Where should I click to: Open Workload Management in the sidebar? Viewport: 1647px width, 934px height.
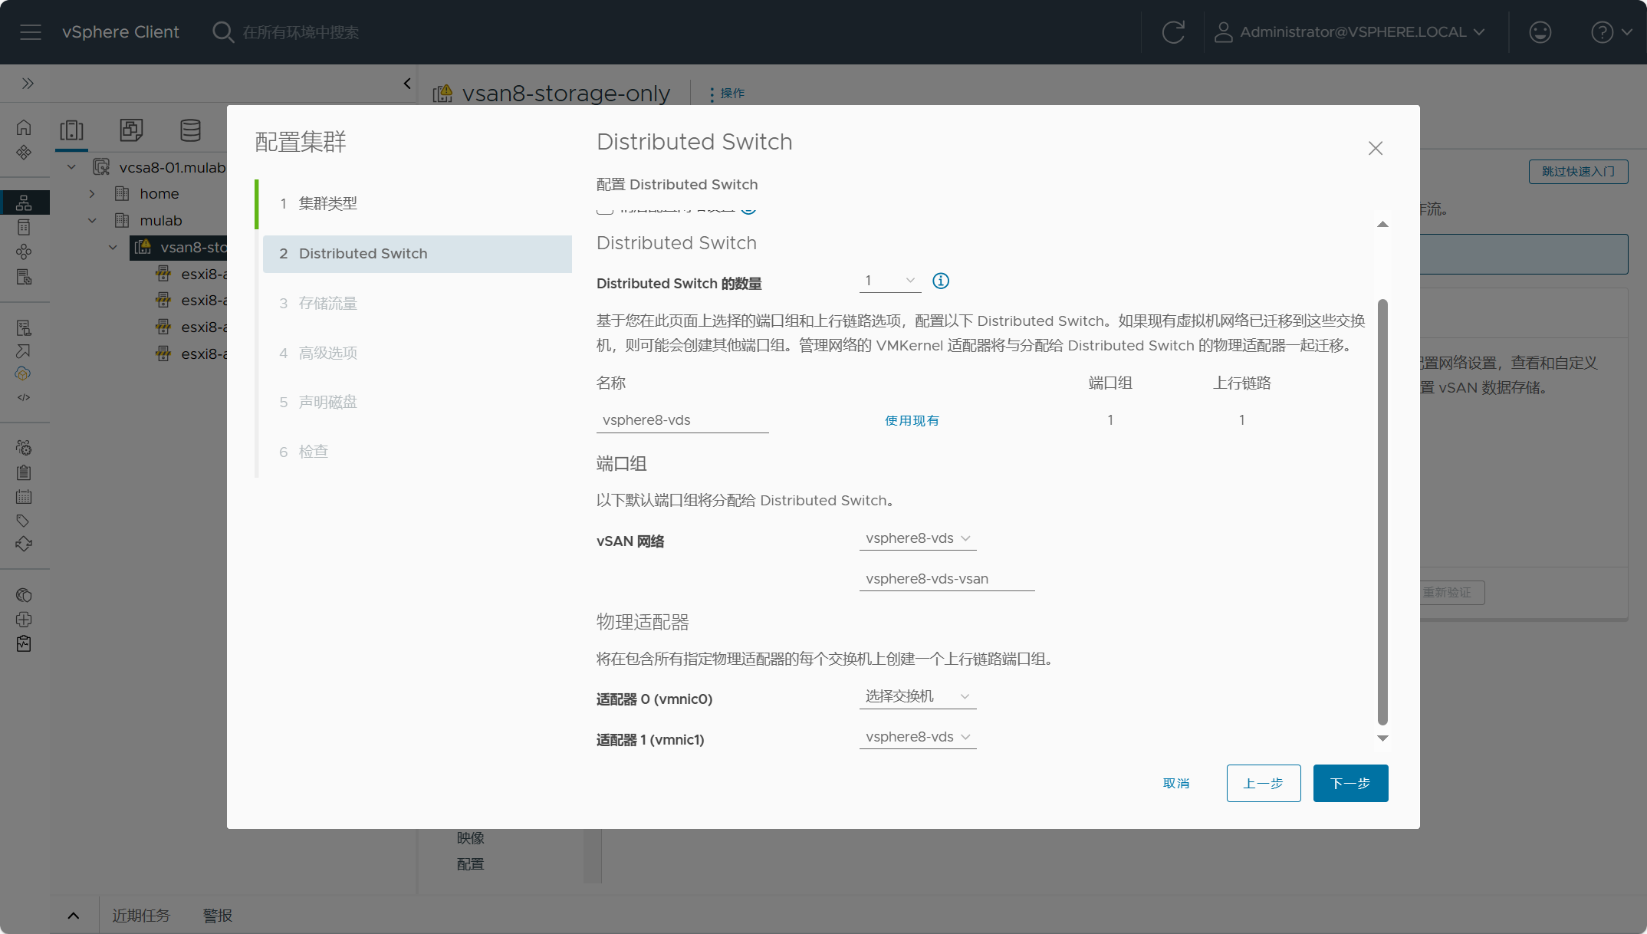24,252
